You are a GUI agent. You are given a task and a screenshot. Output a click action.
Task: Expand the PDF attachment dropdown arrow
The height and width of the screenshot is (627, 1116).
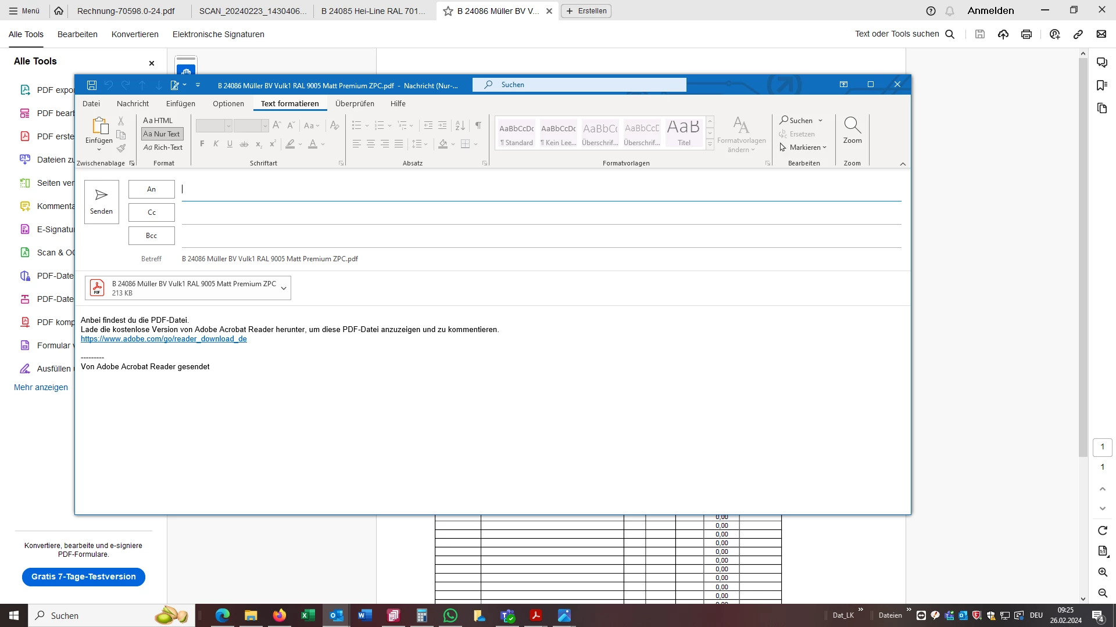click(x=284, y=289)
